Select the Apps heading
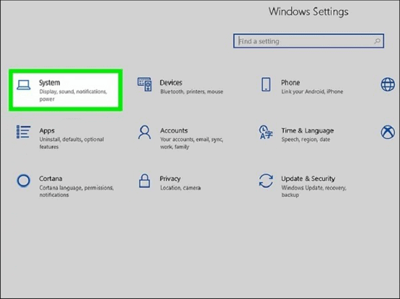The image size is (400, 299). coord(47,131)
